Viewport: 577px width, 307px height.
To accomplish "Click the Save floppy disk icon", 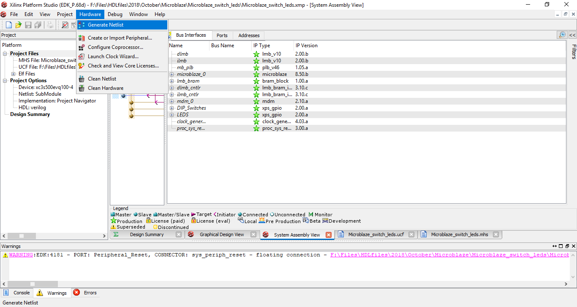I will [x=28, y=25].
